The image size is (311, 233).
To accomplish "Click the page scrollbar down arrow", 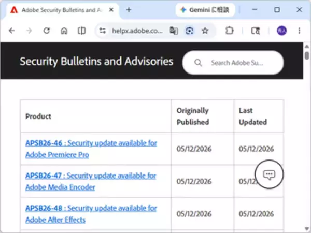I will click(307, 229).
